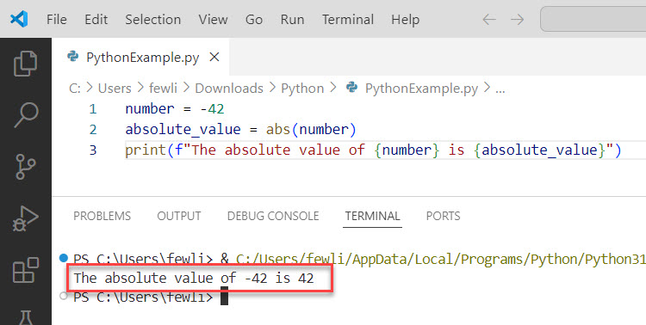Open the Explorer view in the activity bar
The width and height of the screenshot is (646, 325).
(25, 64)
